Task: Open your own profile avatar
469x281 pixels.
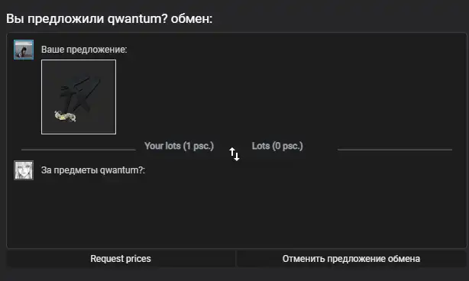Action: point(24,50)
